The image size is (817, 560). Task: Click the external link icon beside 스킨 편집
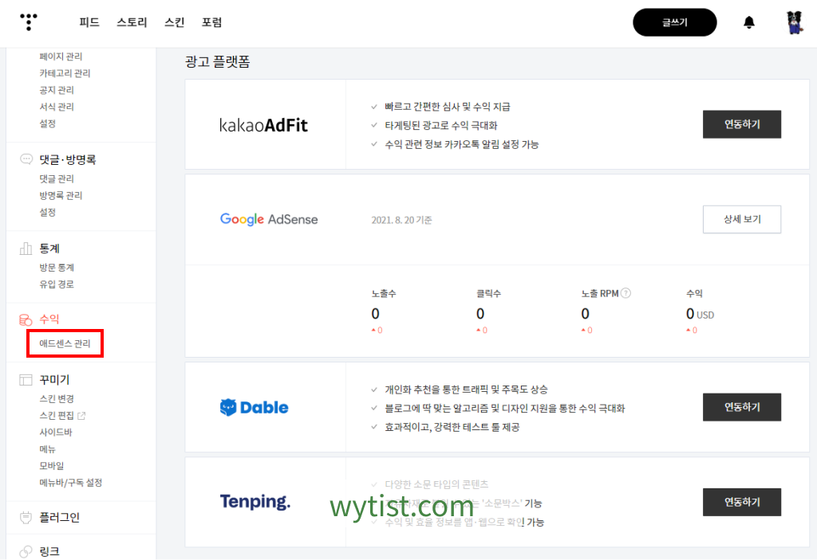coord(81,415)
